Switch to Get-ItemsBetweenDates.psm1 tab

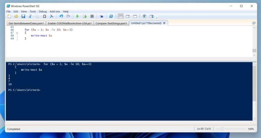coord(26,23)
